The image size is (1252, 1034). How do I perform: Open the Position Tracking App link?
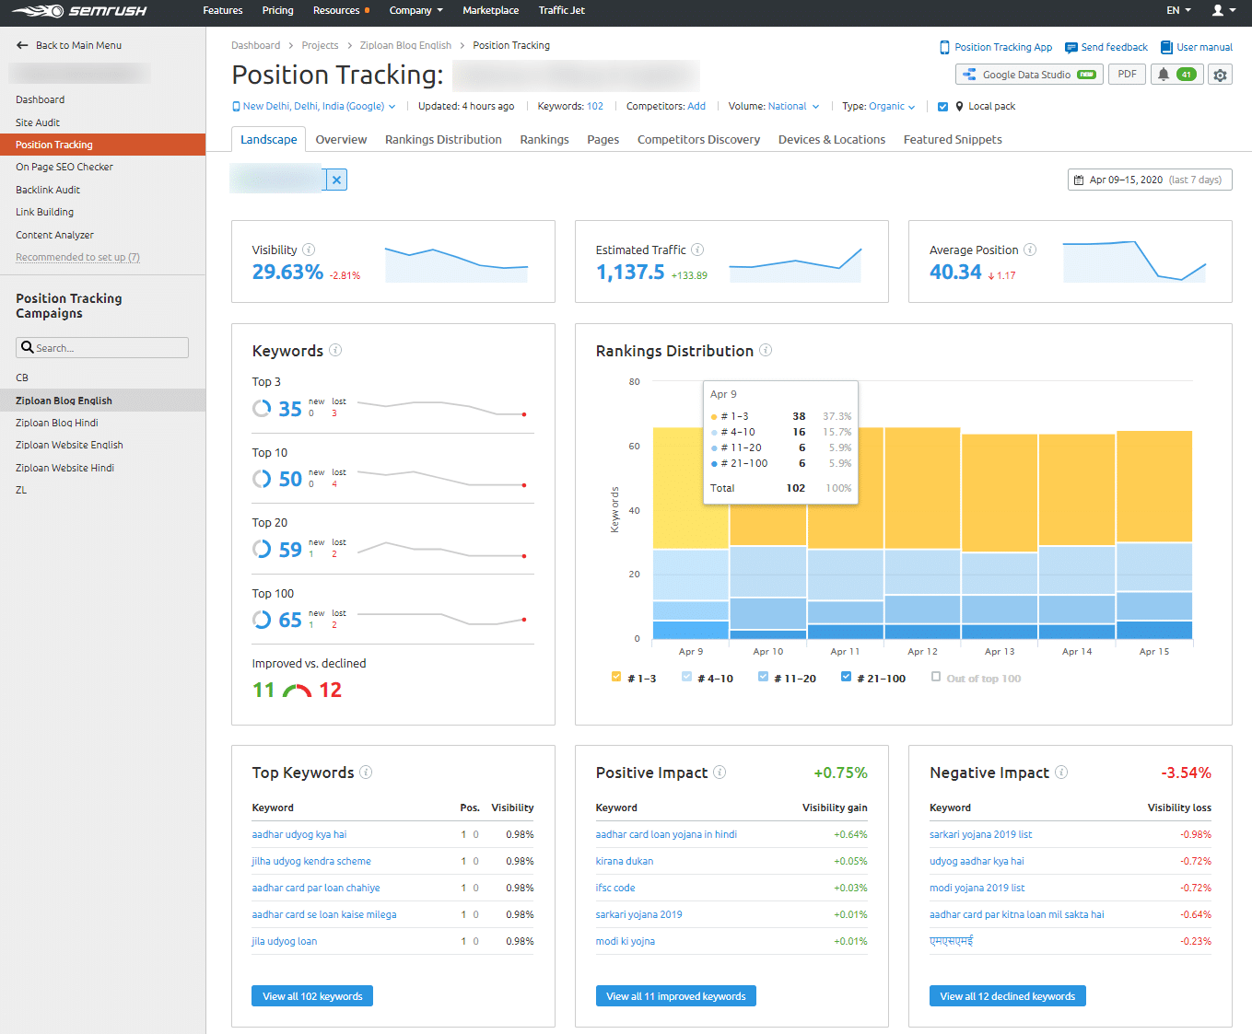[x=996, y=47]
